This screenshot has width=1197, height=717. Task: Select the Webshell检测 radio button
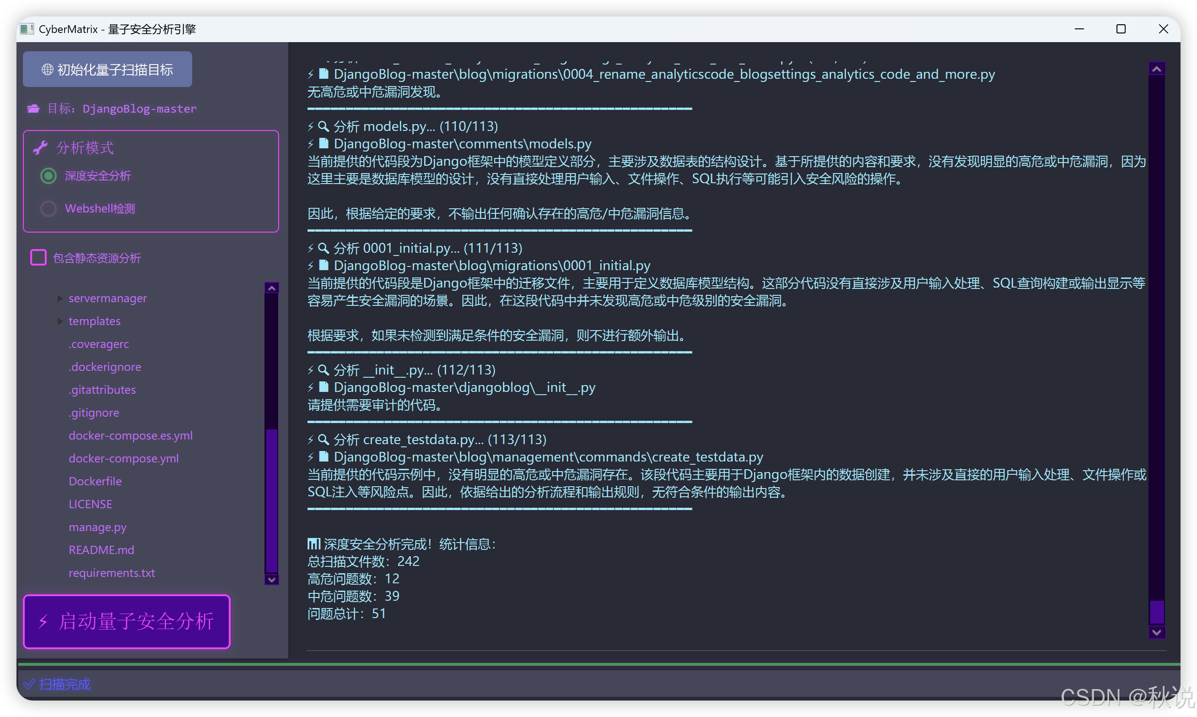49,208
